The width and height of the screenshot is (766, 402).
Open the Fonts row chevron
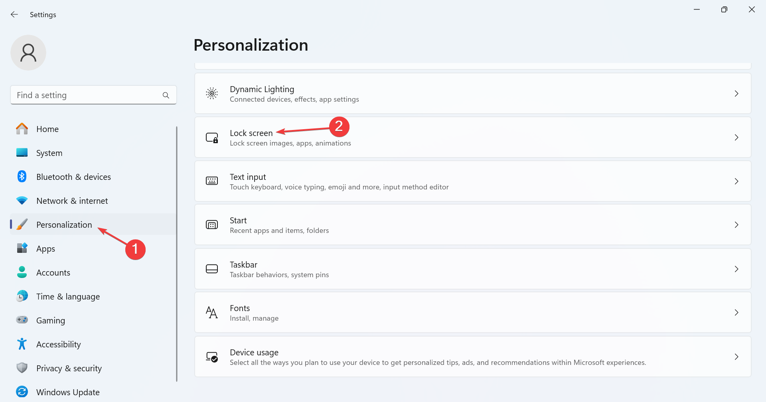[736, 313]
